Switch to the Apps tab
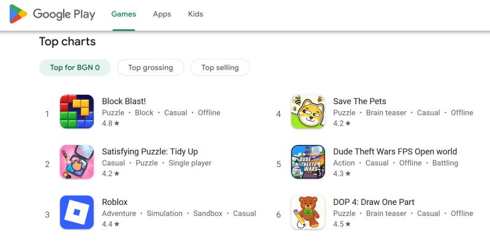The width and height of the screenshot is (490, 252). (x=162, y=14)
